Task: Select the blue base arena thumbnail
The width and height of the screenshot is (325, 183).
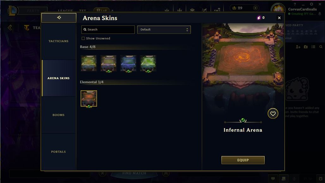Action: pos(128,63)
